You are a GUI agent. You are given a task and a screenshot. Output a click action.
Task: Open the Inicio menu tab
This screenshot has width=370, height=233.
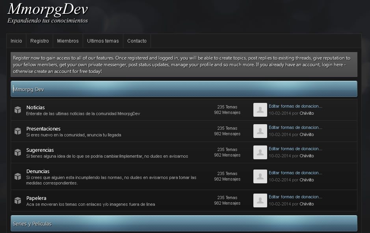pyautogui.click(x=17, y=41)
